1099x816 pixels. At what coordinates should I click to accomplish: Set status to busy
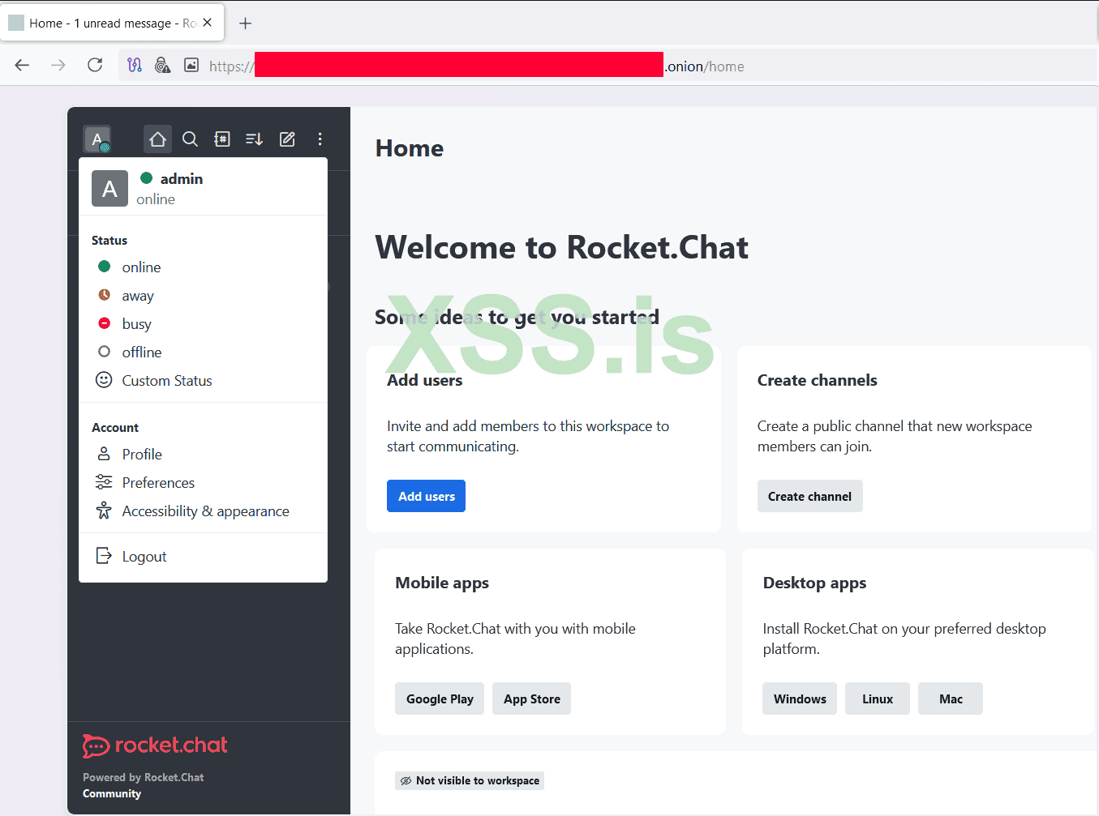tap(203, 324)
